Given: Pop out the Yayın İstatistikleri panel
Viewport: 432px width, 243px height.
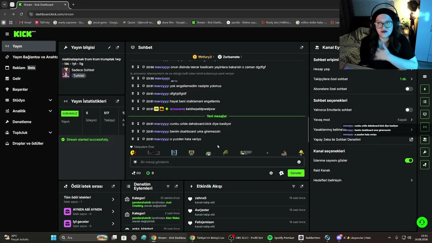Looking at the screenshot, I should [x=117, y=101].
